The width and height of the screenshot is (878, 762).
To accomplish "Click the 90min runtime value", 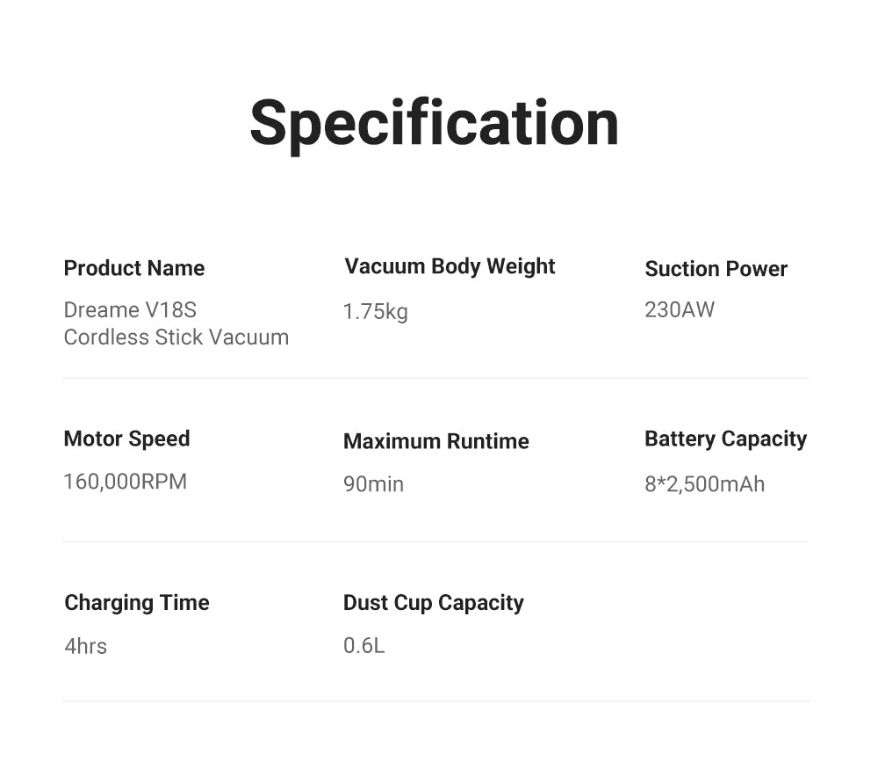I will 373,483.
